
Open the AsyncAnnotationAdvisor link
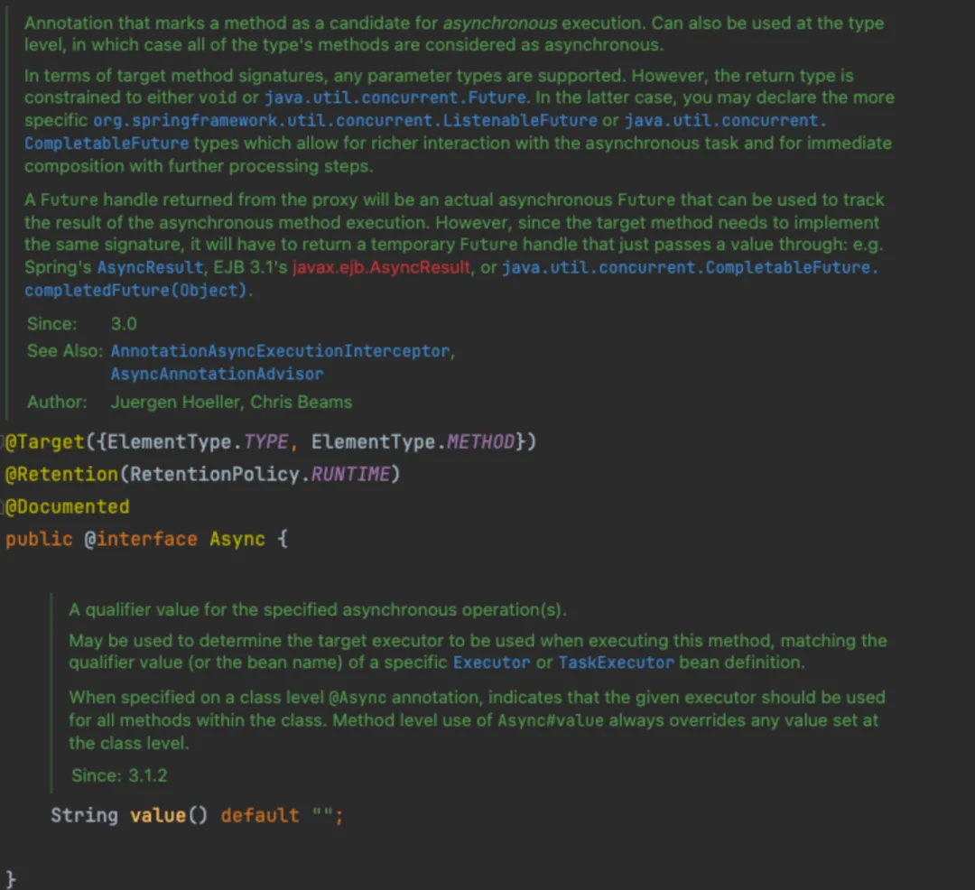click(x=217, y=374)
